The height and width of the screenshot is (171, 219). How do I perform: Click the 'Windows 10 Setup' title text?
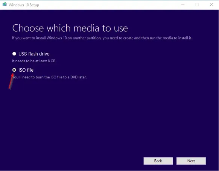click(24, 5)
